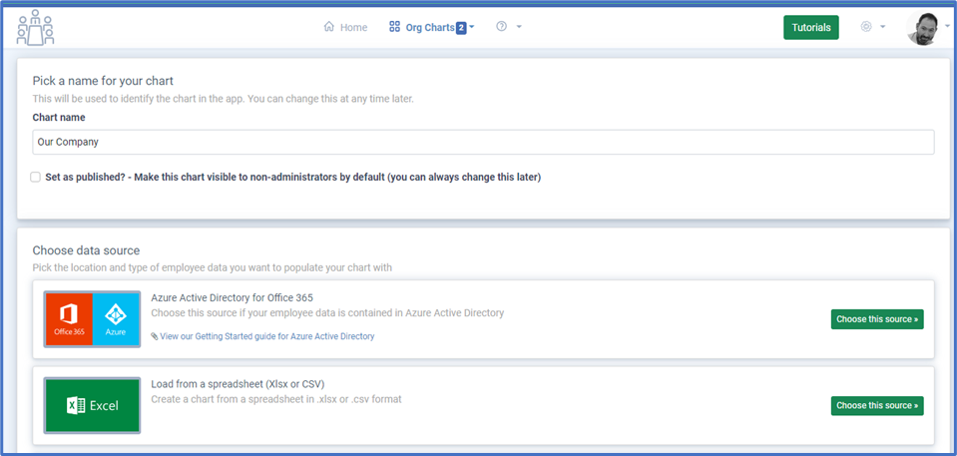This screenshot has height=456, width=957.
Task: Click the Org Charts grid icon
Action: pos(394,27)
